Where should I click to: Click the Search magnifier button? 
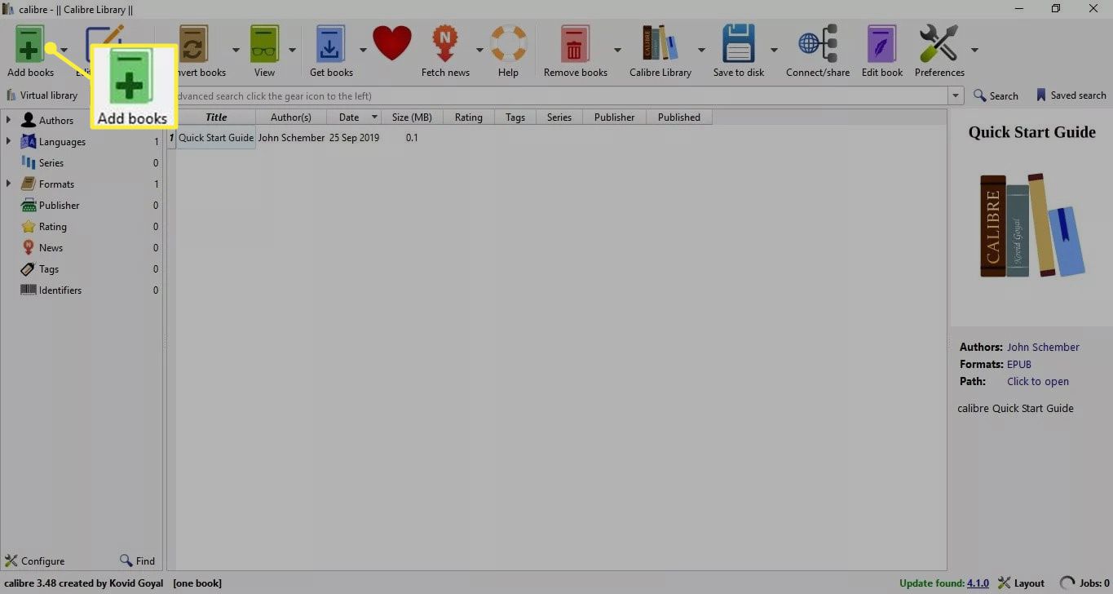(996, 95)
